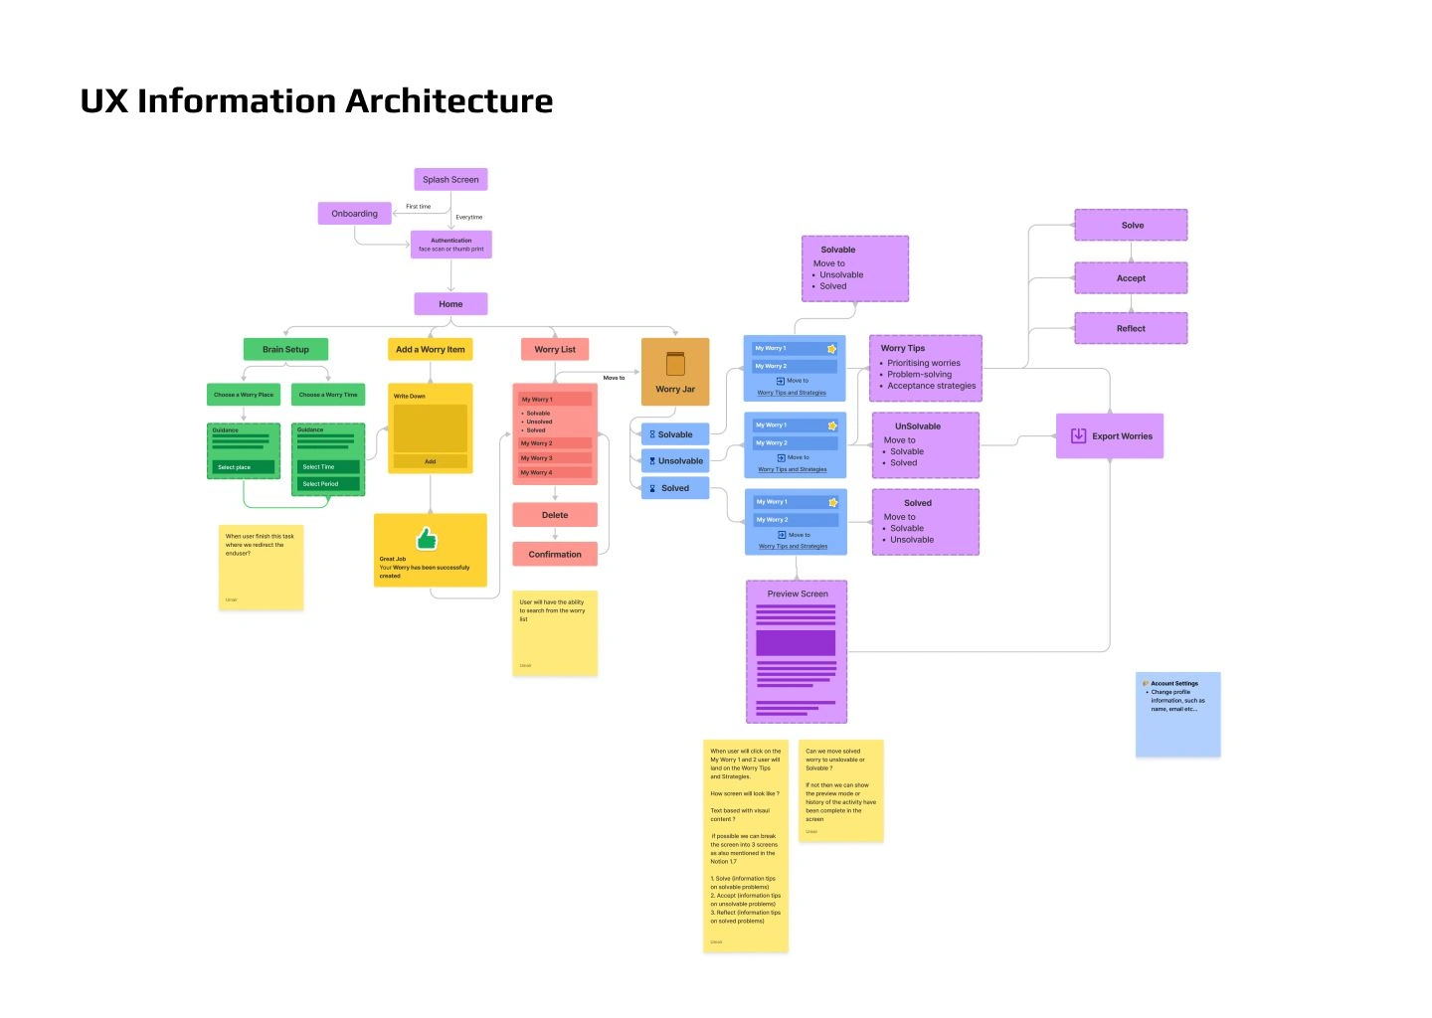Viewport: 1432px width, 1018px height.
Task: Click the blue Account Settings sticky note
Action: [x=1178, y=715]
